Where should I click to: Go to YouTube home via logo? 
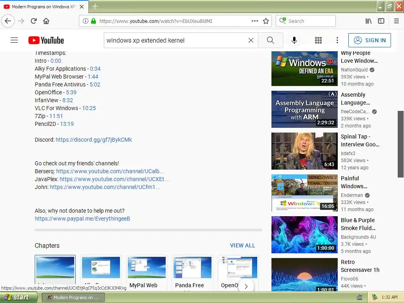[x=46, y=40]
